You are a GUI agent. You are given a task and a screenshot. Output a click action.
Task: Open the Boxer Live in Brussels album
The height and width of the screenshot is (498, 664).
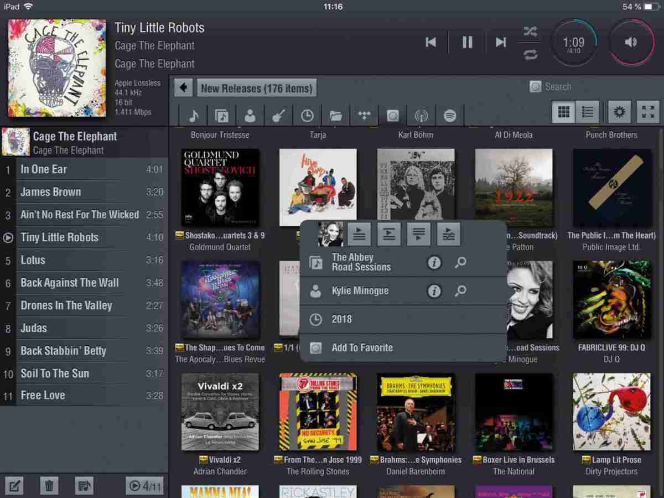click(x=513, y=412)
